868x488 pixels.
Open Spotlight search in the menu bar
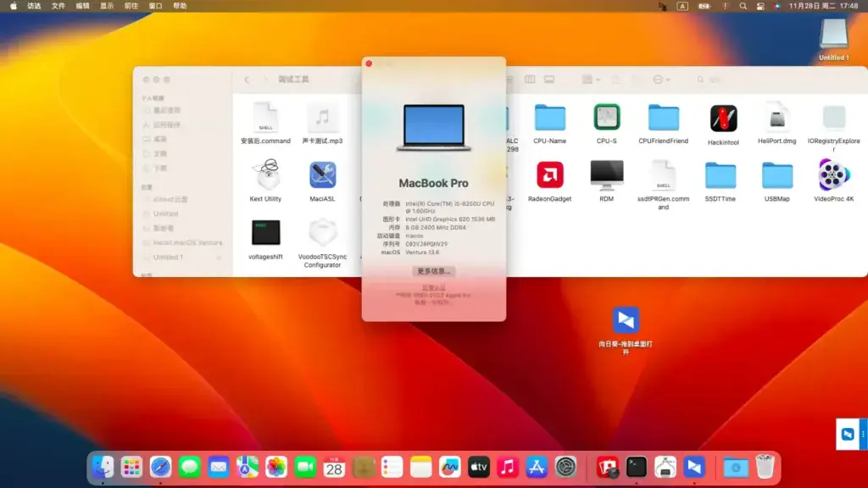click(743, 6)
